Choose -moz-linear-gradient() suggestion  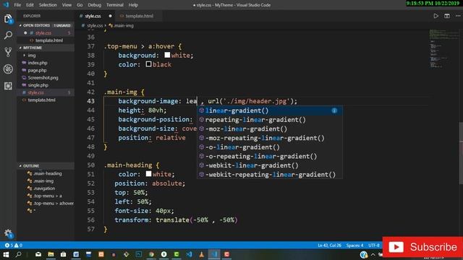[270, 129]
